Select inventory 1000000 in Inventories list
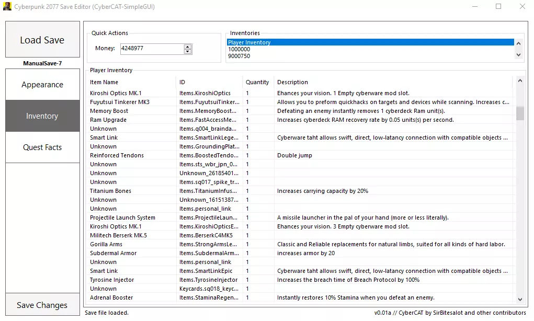The height and width of the screenshot is (321, 534). (x=370, y=49)
